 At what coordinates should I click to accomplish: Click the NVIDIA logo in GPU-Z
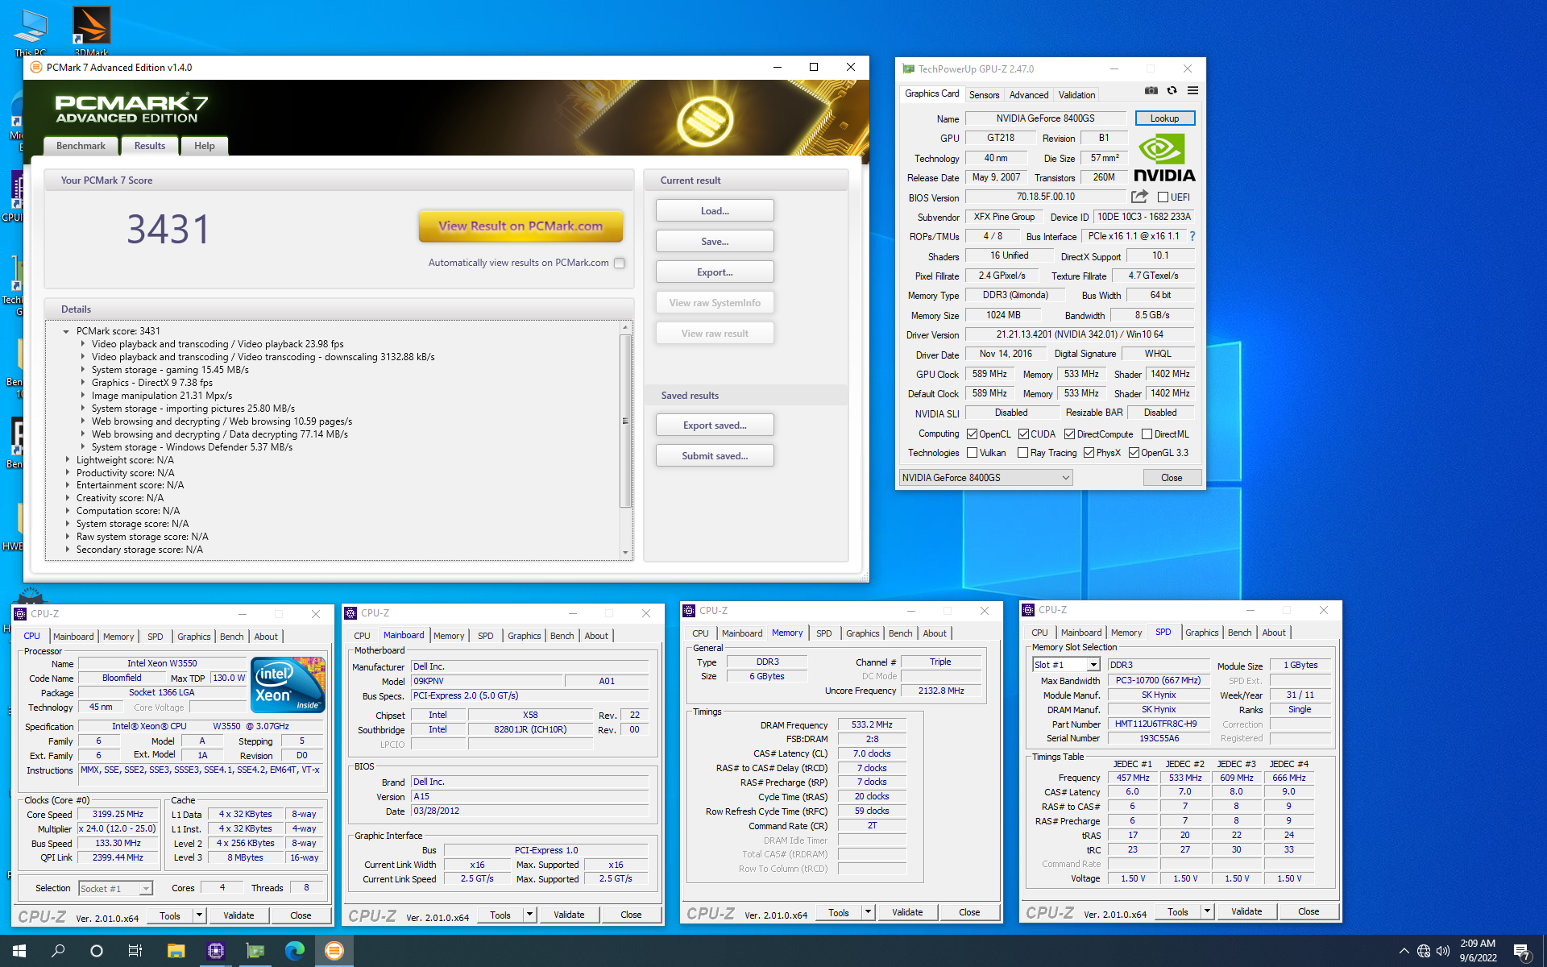coord(1164,158)
